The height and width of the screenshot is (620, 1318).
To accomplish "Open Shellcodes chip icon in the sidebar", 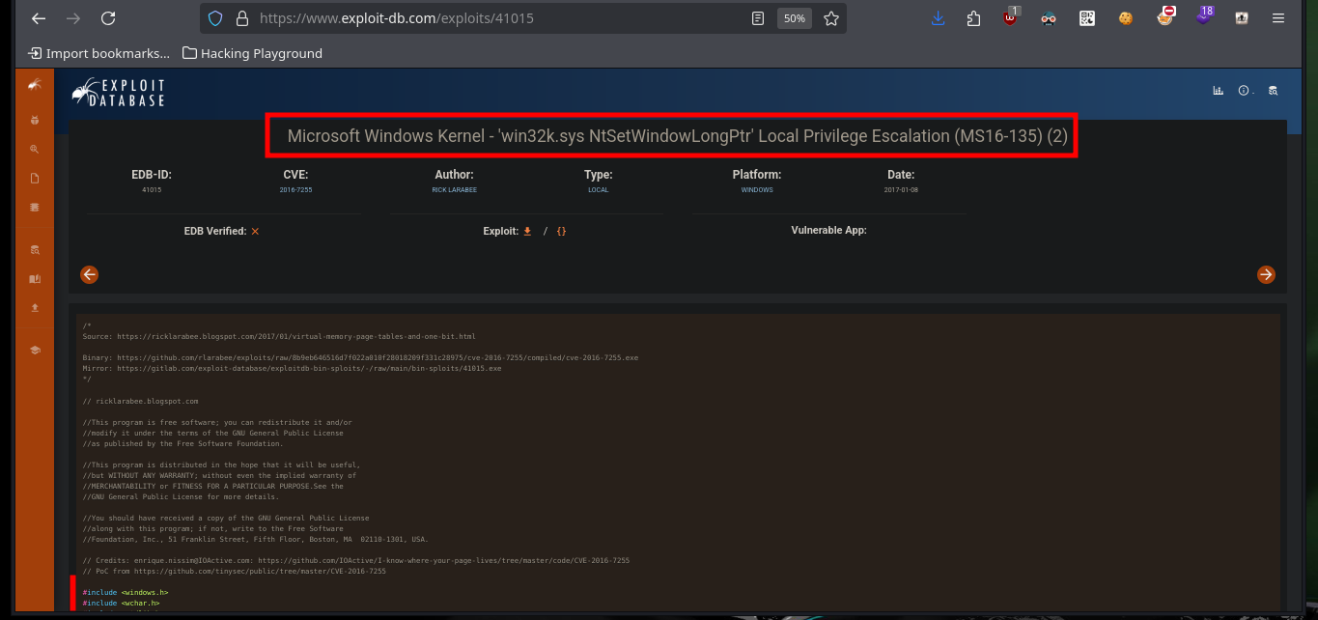I will (35, 208).
